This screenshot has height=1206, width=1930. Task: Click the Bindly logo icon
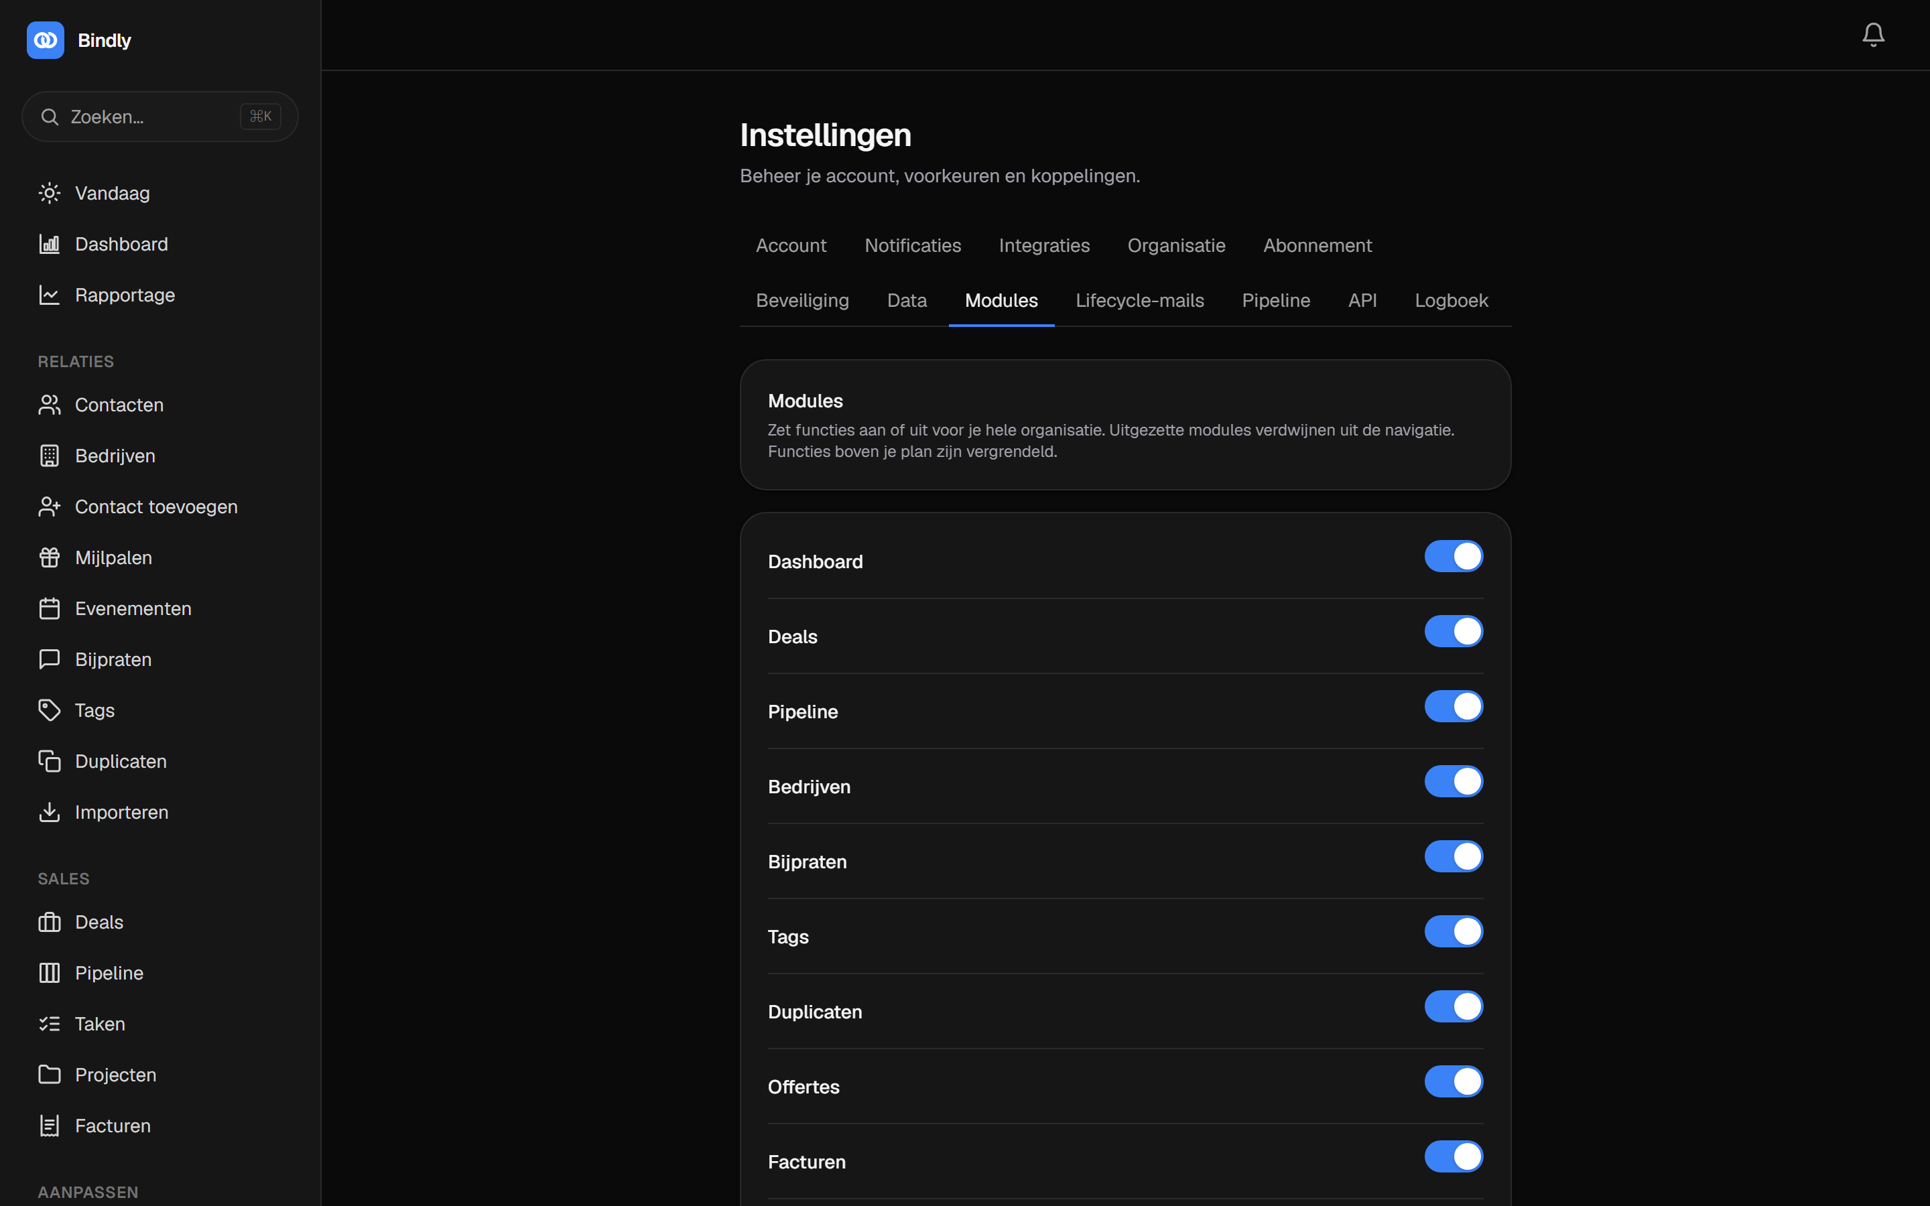(x=46, y=40)
